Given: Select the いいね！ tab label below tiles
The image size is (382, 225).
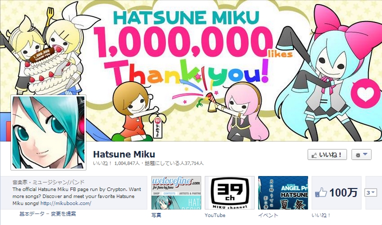Looking at the screenshot, I should click(321, 215).
